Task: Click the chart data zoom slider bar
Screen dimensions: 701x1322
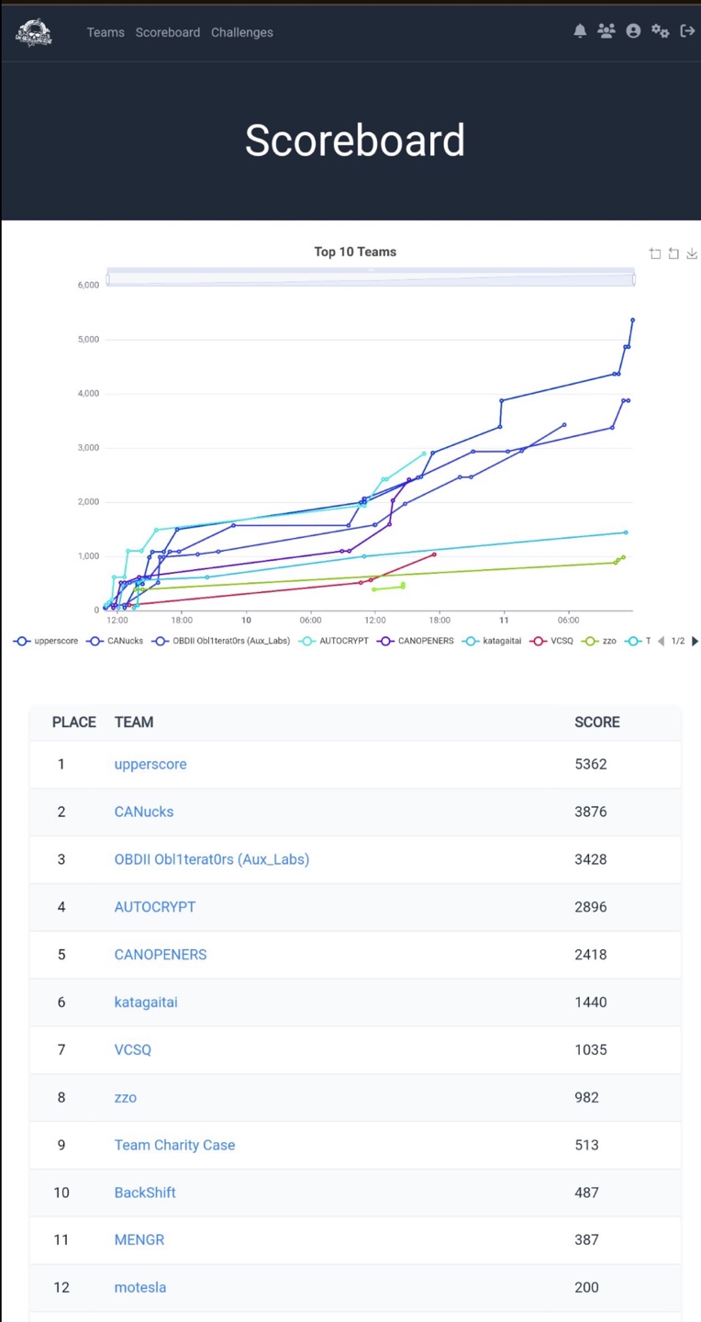Action: click(x=371, y=276)
